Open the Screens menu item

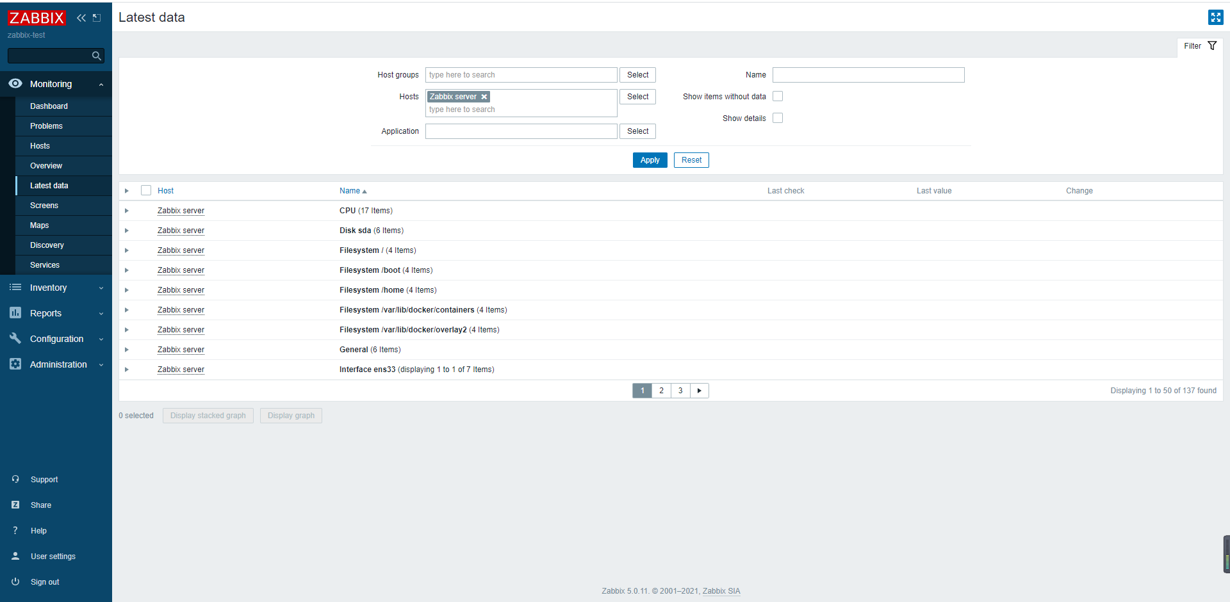click(63, 206)
